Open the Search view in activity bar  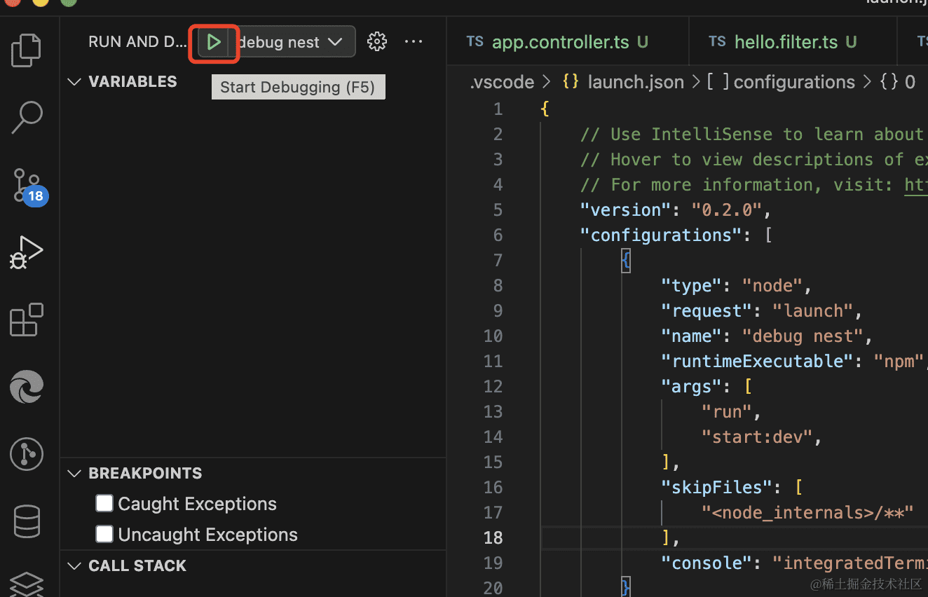click(x=28, y=117)
